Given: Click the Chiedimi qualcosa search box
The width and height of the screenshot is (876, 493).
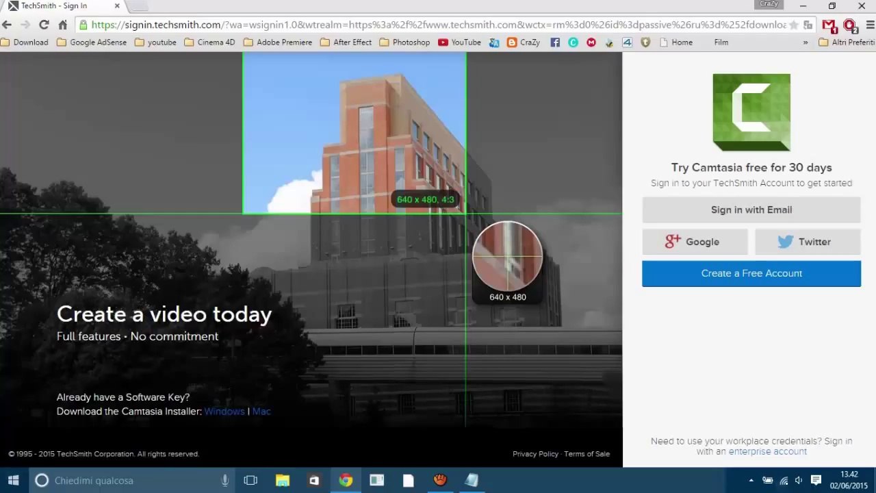Looking at the screenshot, I should point(131,480).
